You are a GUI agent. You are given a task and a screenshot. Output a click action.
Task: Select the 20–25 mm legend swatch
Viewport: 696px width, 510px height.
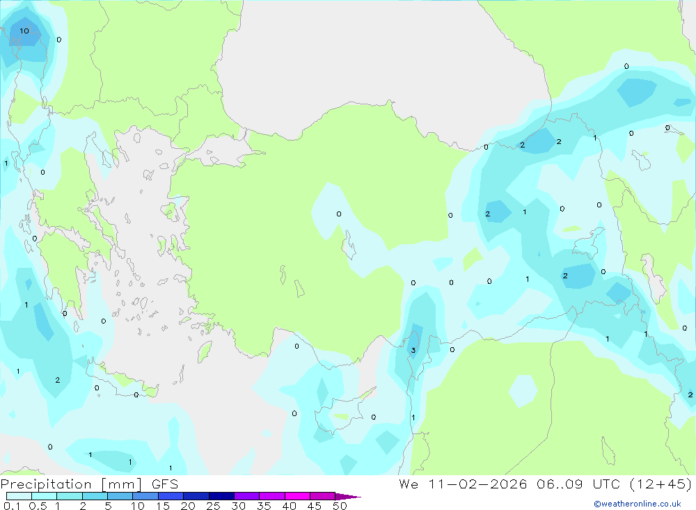196,496
